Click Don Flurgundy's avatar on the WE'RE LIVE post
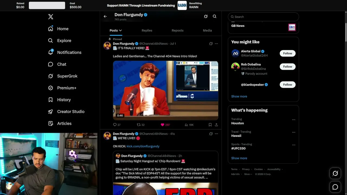Image resolution: width=347 pixels, height=195 pixels. (x=107, y=136)
